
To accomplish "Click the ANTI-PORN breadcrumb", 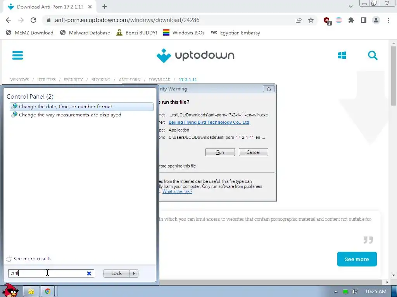I will point(129,80).
